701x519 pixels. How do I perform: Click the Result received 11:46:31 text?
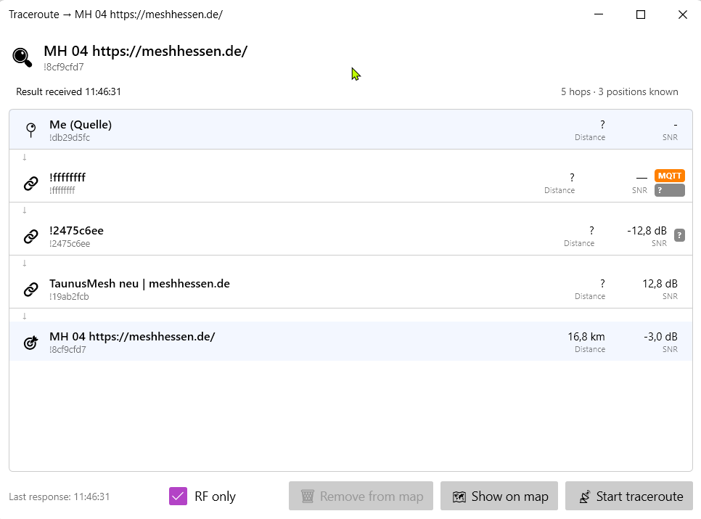[68, 91]
